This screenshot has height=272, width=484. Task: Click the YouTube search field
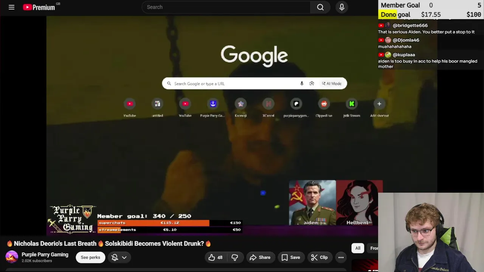click(226, 7)
